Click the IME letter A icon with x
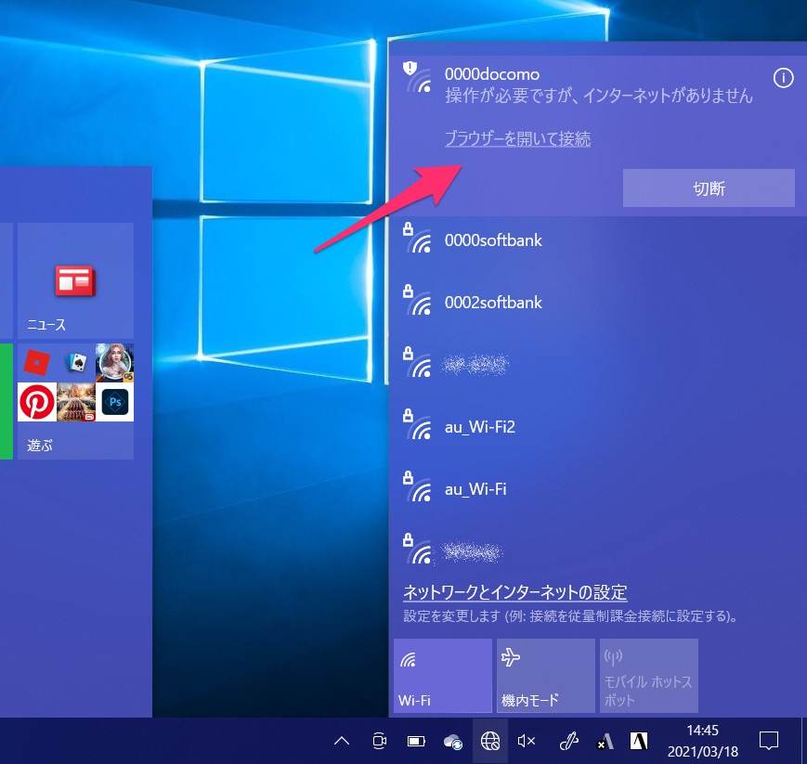Viewport: 807px width, 764px height. [605, 741]
